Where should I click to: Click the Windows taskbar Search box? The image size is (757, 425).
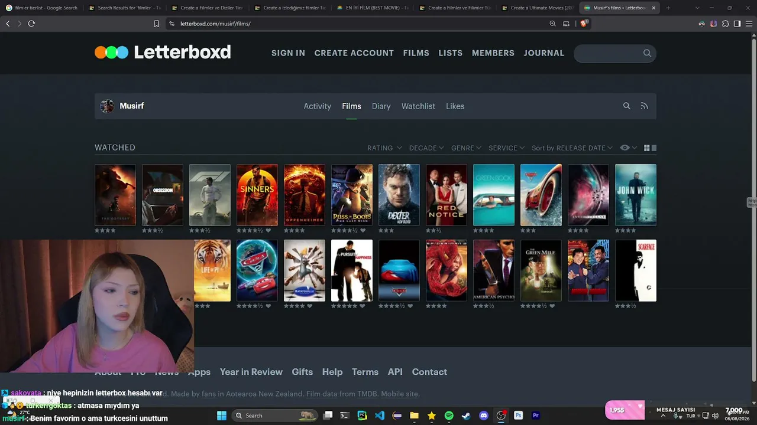click(276, 416)
